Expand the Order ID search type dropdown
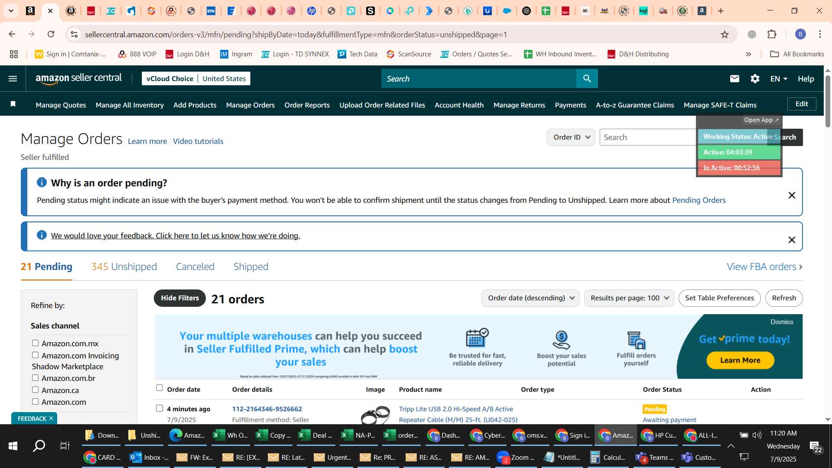 coord(571,137)
